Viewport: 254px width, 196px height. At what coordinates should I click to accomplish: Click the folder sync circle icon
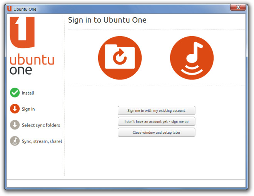pyautogui.click(x=120, y=58)
